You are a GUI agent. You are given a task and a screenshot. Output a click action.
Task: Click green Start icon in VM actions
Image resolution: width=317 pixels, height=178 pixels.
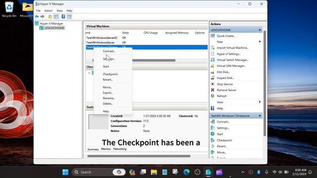click(212, 134)
